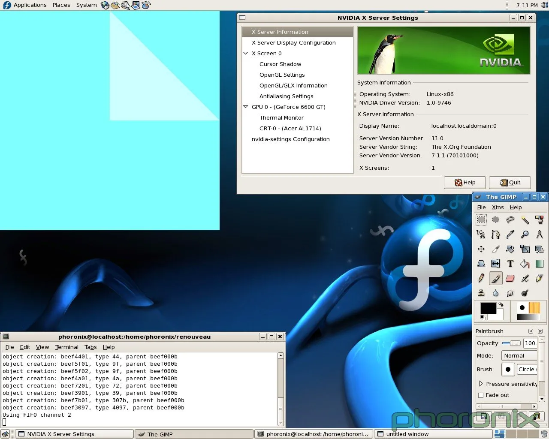Open the Applications menu in the top panel
Viewport: 549px width, 439px height.
pyautogui.click(x=30, y=5)
